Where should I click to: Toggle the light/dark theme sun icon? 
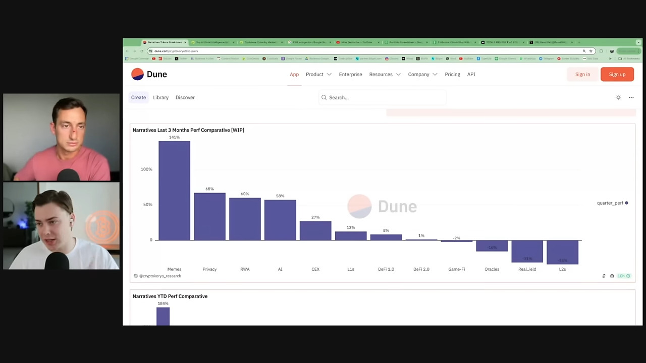pos(618,97)
